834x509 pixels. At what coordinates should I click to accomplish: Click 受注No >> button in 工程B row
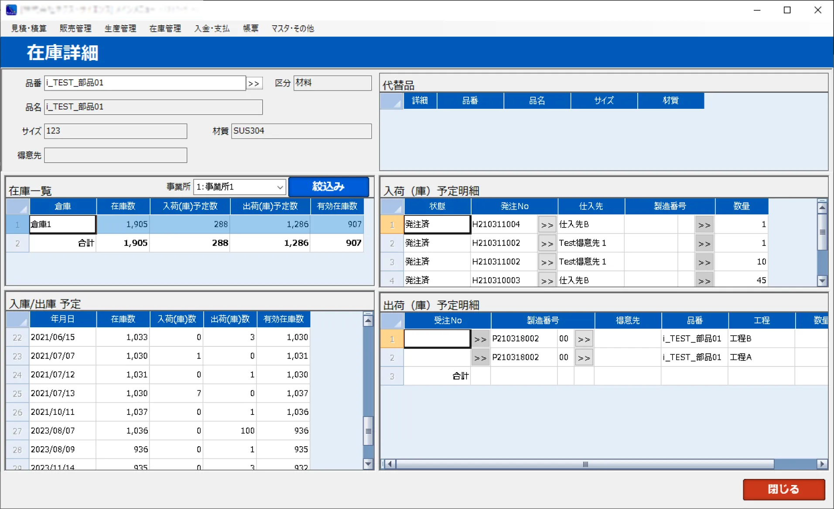coord(480,339)
